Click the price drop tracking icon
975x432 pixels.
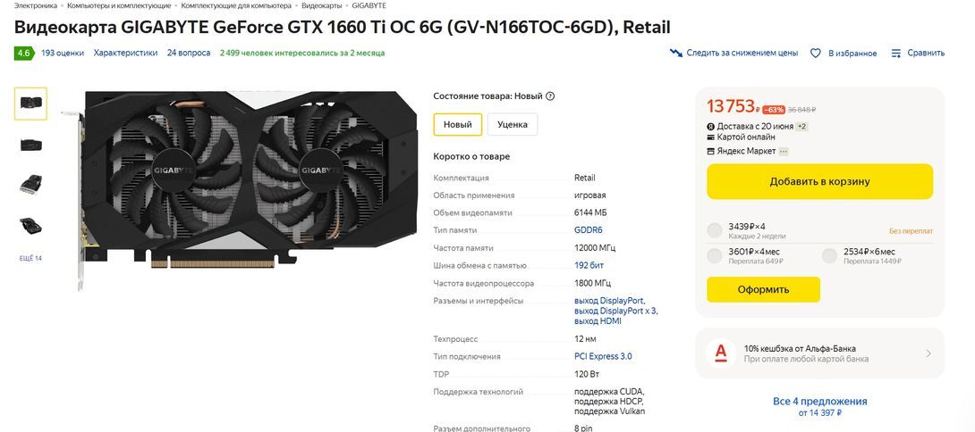point(676,53)
